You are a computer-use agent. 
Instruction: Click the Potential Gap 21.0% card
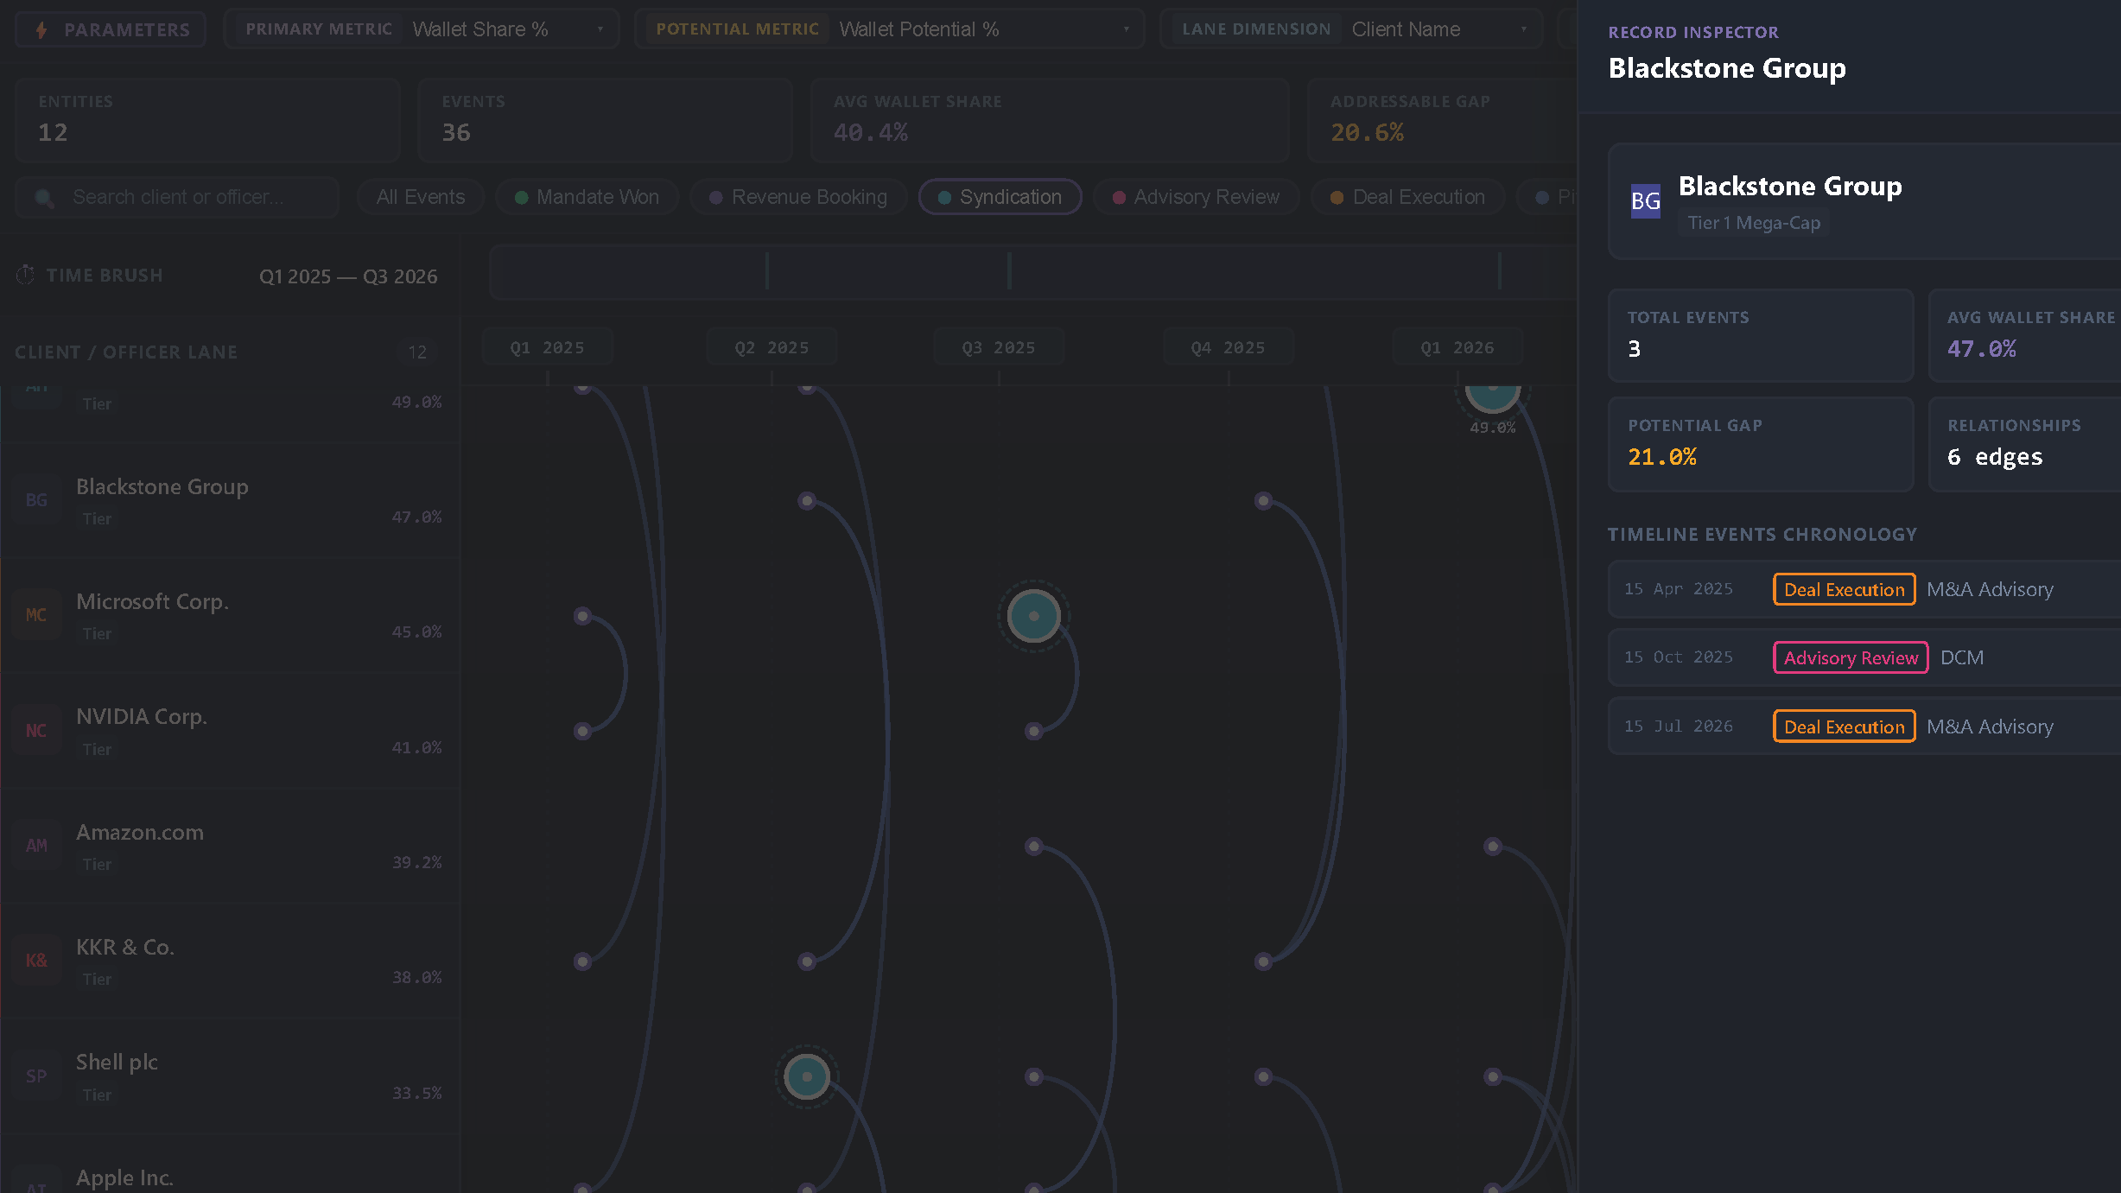pyautogui.click(x=1761, y=444)
